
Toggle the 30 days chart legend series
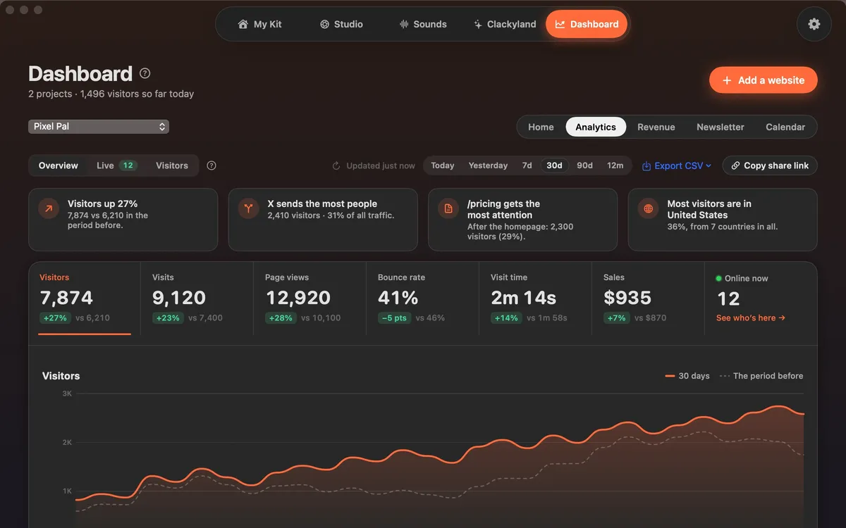(687, 376)
